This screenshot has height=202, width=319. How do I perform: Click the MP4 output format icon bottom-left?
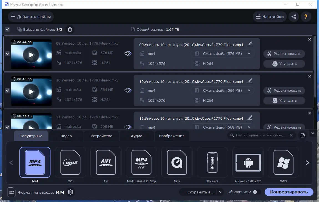point(12,192)
